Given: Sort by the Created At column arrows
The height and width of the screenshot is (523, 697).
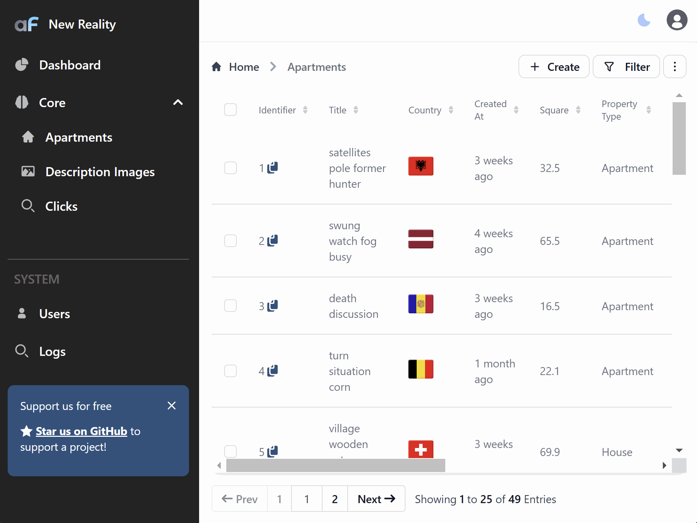Looking at the screenshot, I should [516, 110].
